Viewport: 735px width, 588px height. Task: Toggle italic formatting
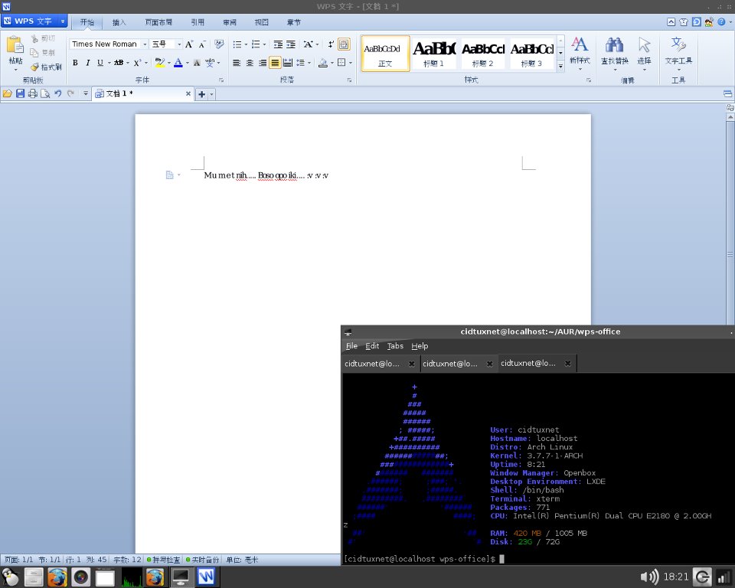(87, 62)
